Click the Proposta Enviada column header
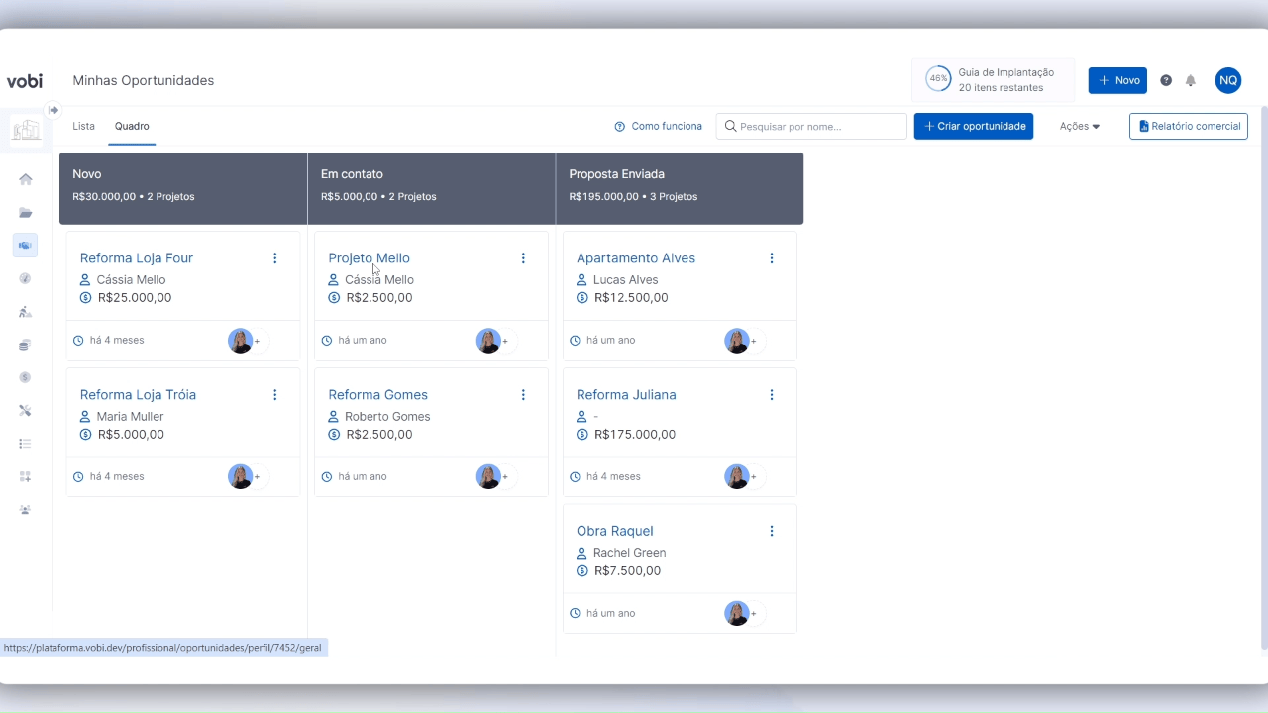The image size is (1268, 713). pos(680,188)
